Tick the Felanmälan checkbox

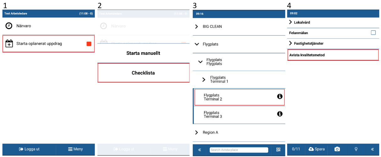pyautogui.click(x=373, y=33)
